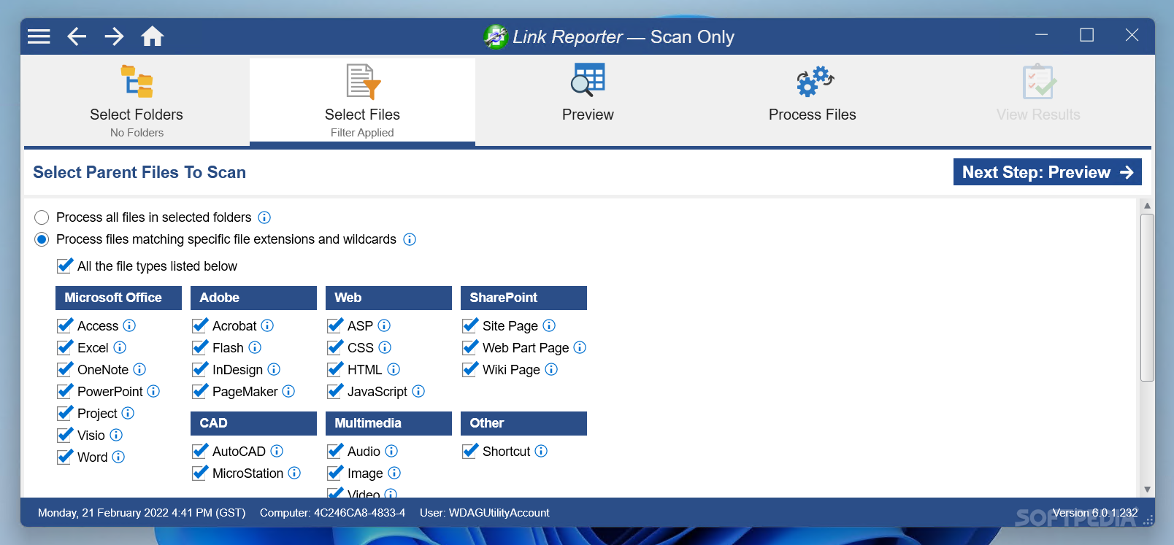Viewport: 1174px width, 545px height.
Task: Click the Multimedia category header
Action: [388, 423]
